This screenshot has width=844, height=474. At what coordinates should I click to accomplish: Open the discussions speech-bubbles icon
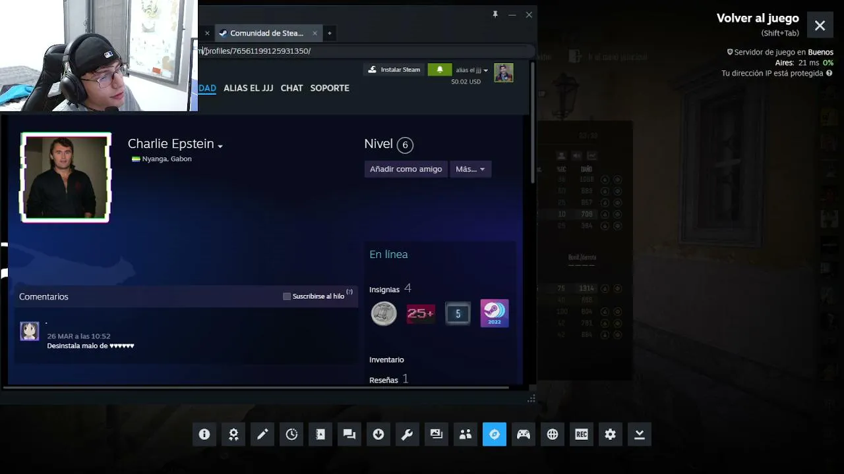point(349,434)
